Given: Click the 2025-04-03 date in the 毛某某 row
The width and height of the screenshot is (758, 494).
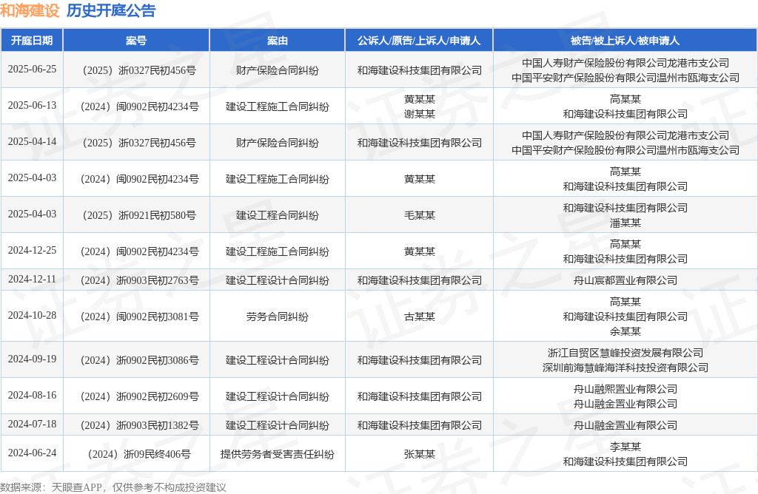Looking at the screenshot, I should click(x=32, y=214).
